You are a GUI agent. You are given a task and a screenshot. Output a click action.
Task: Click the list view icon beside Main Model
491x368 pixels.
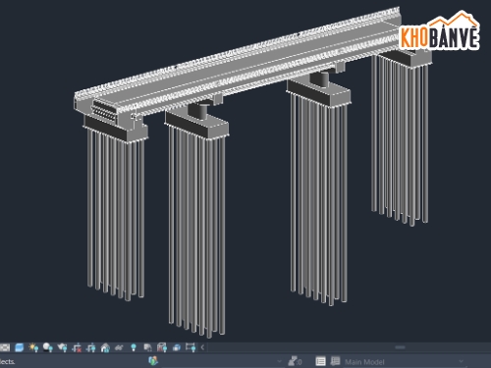click(x=320, y=361)
